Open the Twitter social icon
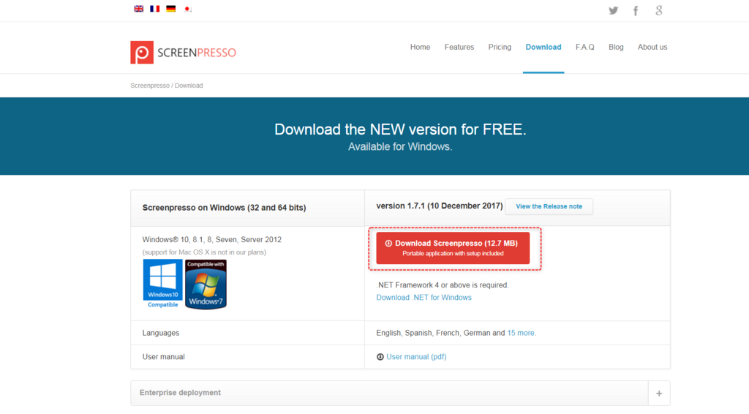The image size is (749, 414). (x=614, y=10)
